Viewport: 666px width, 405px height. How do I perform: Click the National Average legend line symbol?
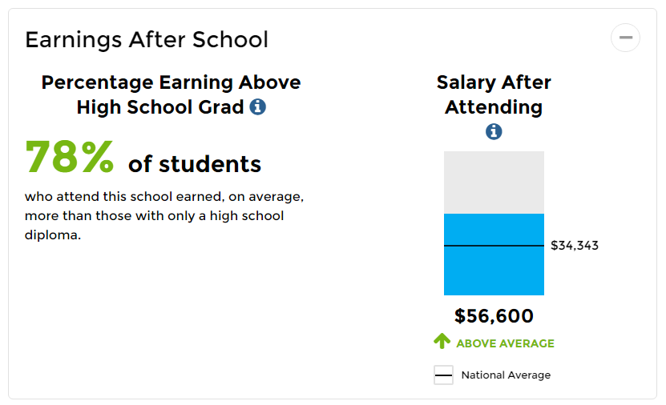(443, 375)
